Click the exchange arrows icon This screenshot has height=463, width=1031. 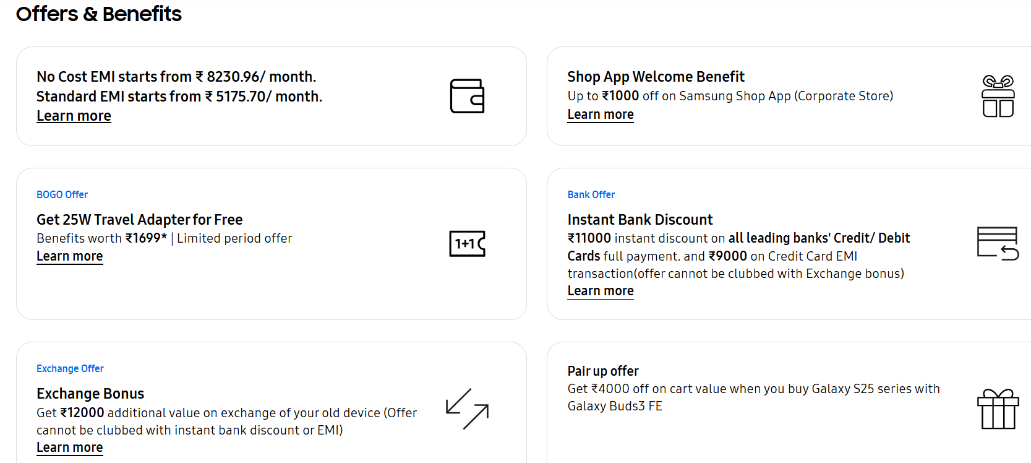pos(467,409)
